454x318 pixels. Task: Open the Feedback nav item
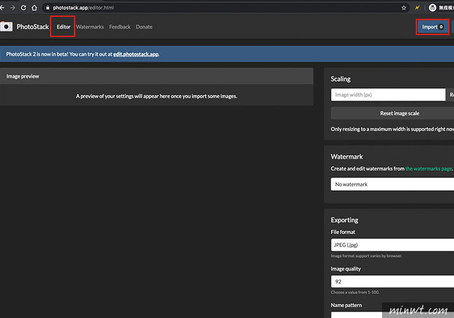[119, 27]
